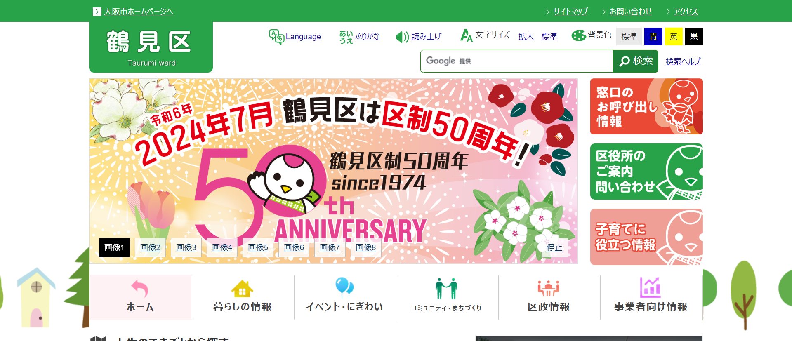
Task: Open the 事業者向け情報 chart icon
Action: pyautogui.click(x=651, y=287)
